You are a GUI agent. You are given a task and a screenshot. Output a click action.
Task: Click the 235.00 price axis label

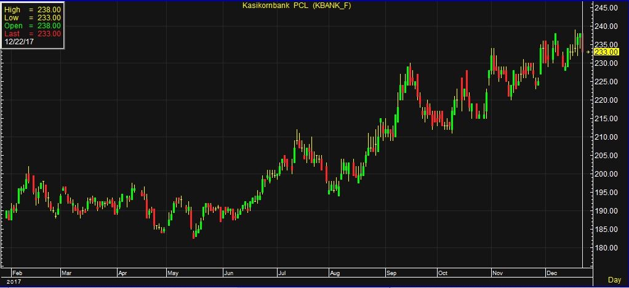[x=606, y=44]
